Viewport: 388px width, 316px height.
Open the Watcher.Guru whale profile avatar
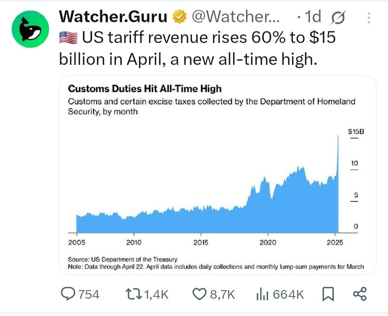tap(30, 29)
